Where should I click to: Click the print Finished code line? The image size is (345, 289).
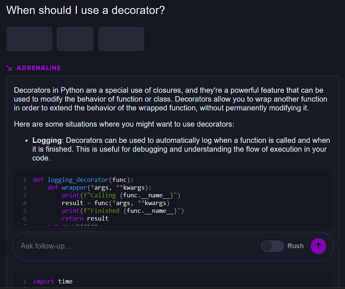123,210
